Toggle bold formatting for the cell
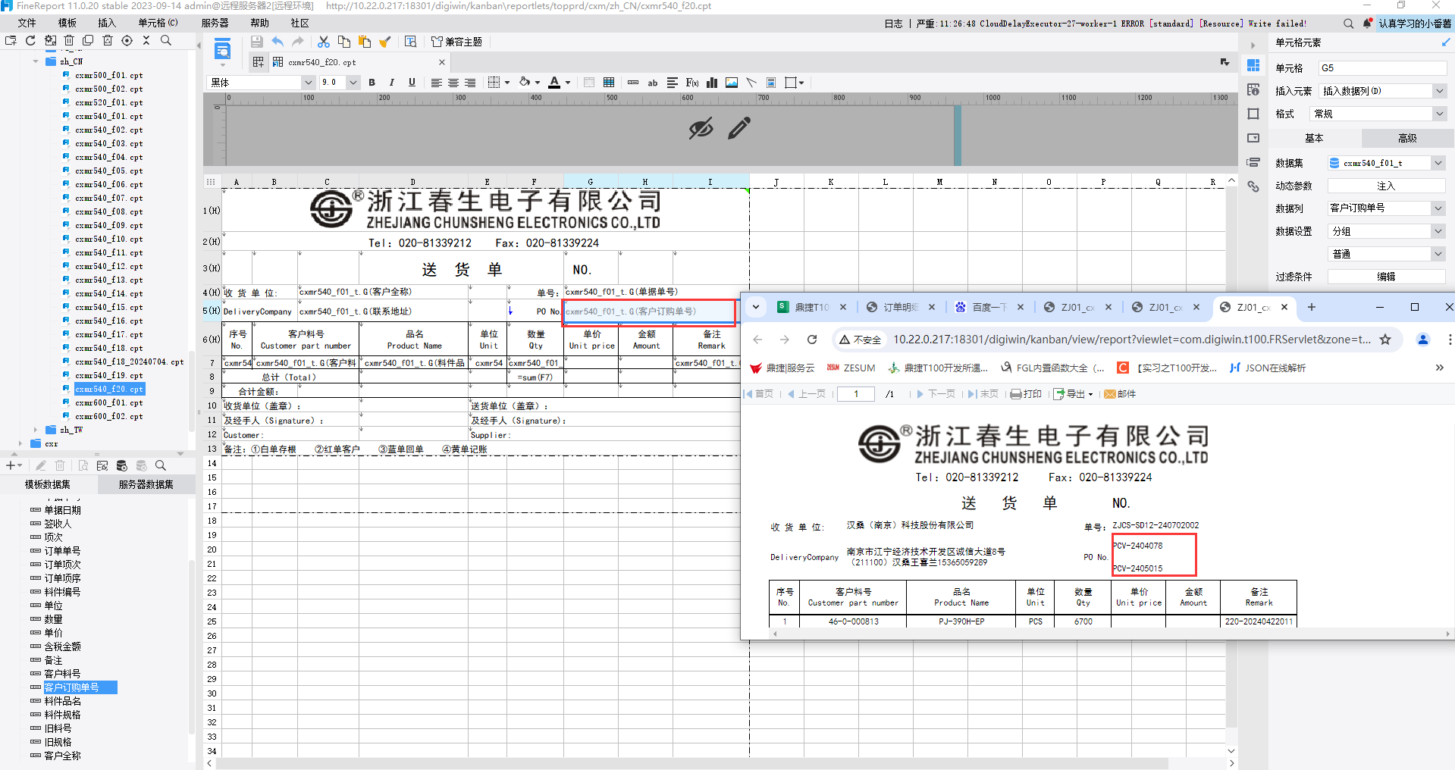Viewport: 1455px width, 770px height. click(372, 83)
